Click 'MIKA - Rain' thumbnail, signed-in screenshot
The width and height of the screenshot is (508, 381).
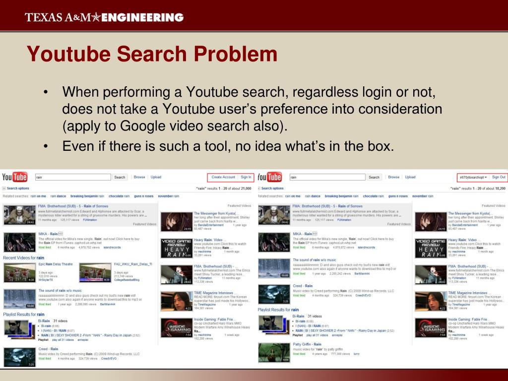[x=274, y=242]
